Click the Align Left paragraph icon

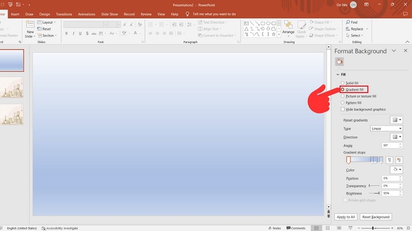(x=150, y=33)
